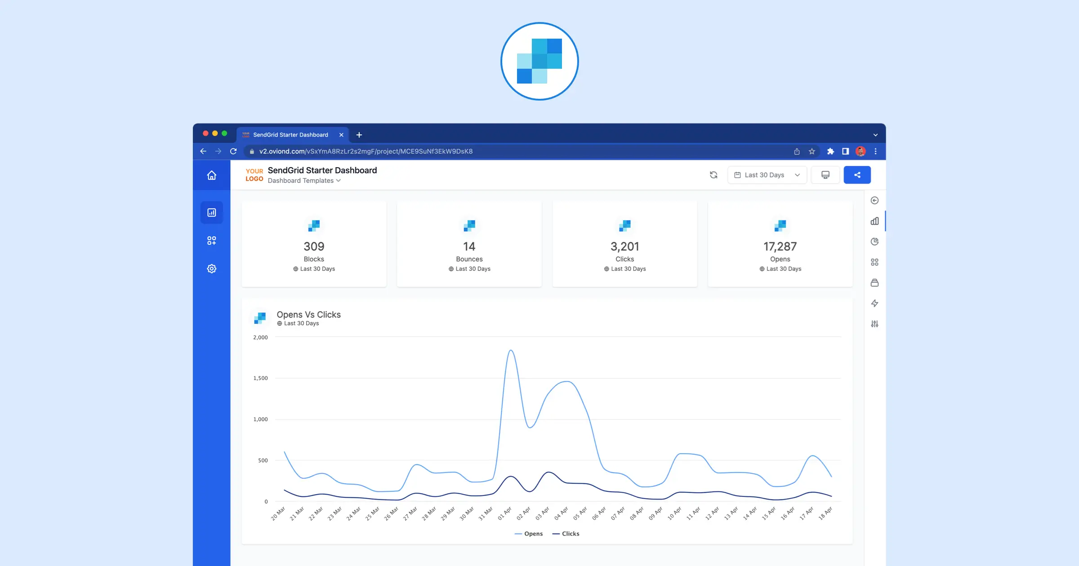Refresh dashboard data with sync icon
Image resolution: width=1079 pixels, height=566 pixels.
pos(713,175)
